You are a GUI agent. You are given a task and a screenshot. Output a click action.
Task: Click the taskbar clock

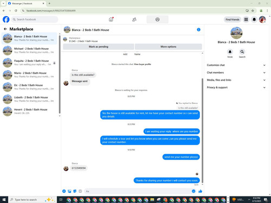point(256,200)
